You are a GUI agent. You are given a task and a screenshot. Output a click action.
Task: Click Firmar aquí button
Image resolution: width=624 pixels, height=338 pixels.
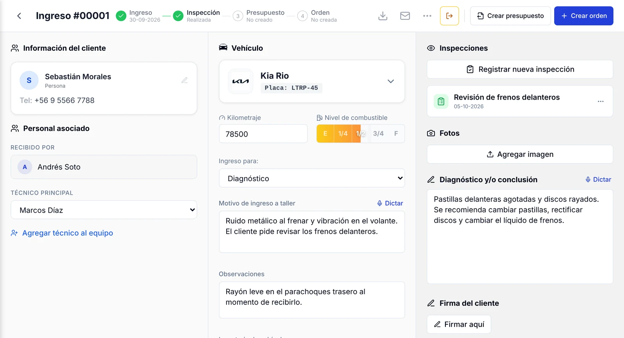click(x=459, y=324)
